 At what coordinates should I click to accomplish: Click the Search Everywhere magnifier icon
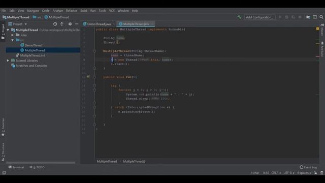(321, 17)
